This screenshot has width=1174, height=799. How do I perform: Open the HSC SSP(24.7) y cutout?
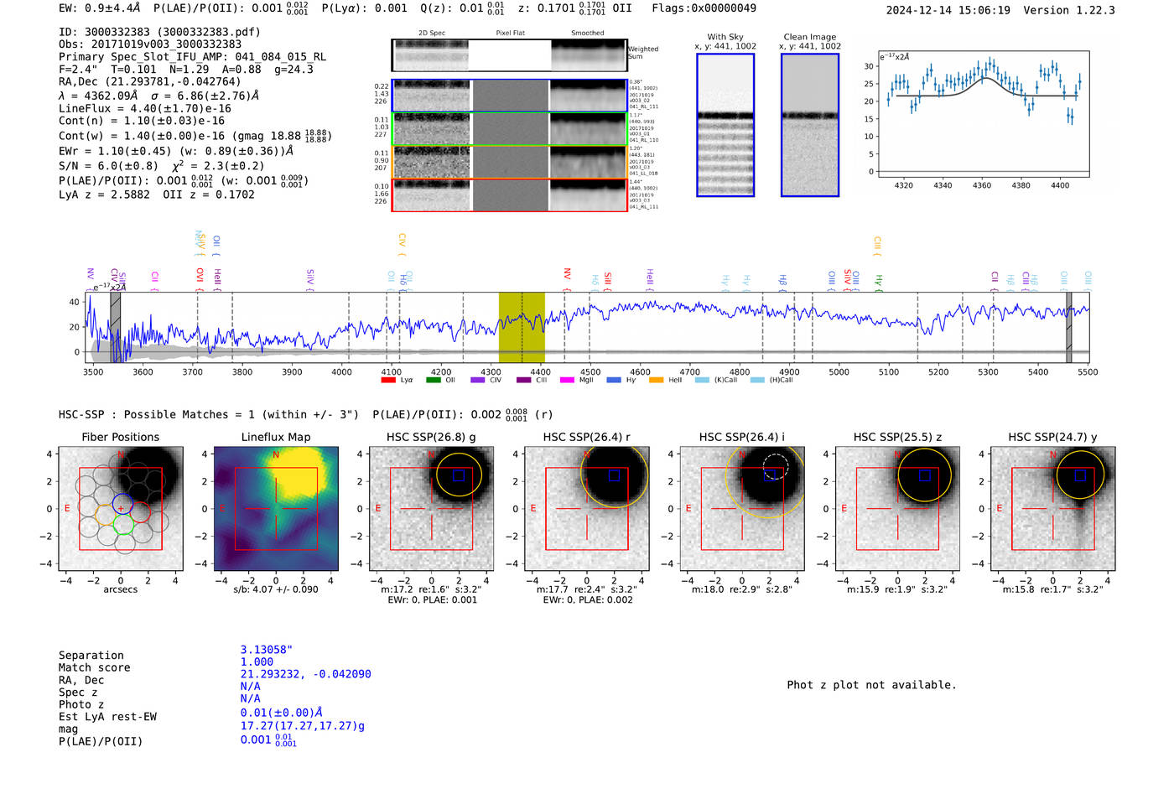click(1052, 508)
